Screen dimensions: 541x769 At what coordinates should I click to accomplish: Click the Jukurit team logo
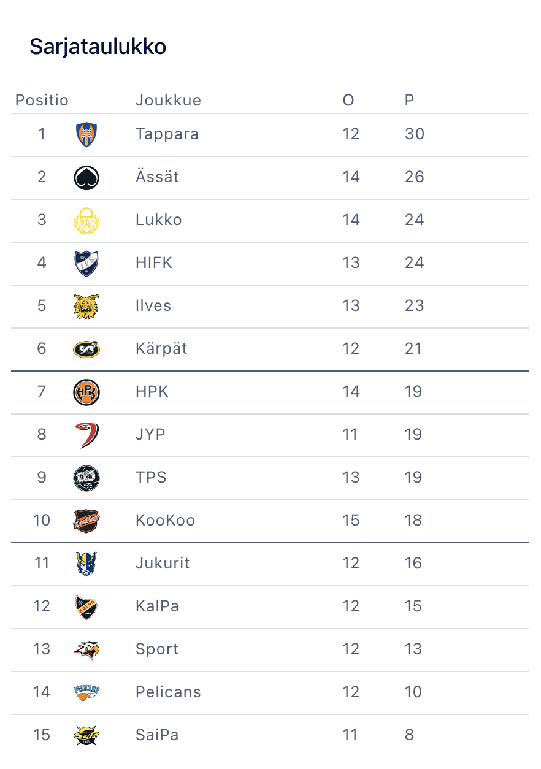86,564
